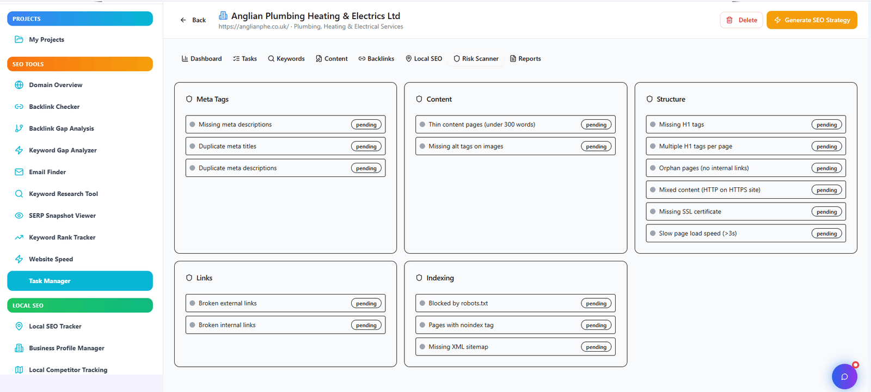
Task: Select the Duplicate meta titles row
Action: click(285, 146)
